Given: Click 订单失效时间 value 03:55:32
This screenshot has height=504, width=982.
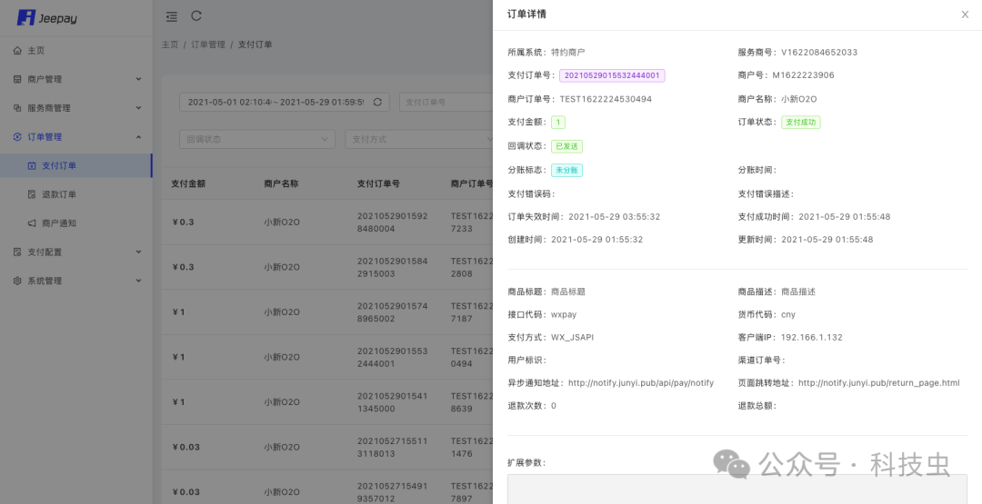Looking at the screenshot, I should [615, 216].
